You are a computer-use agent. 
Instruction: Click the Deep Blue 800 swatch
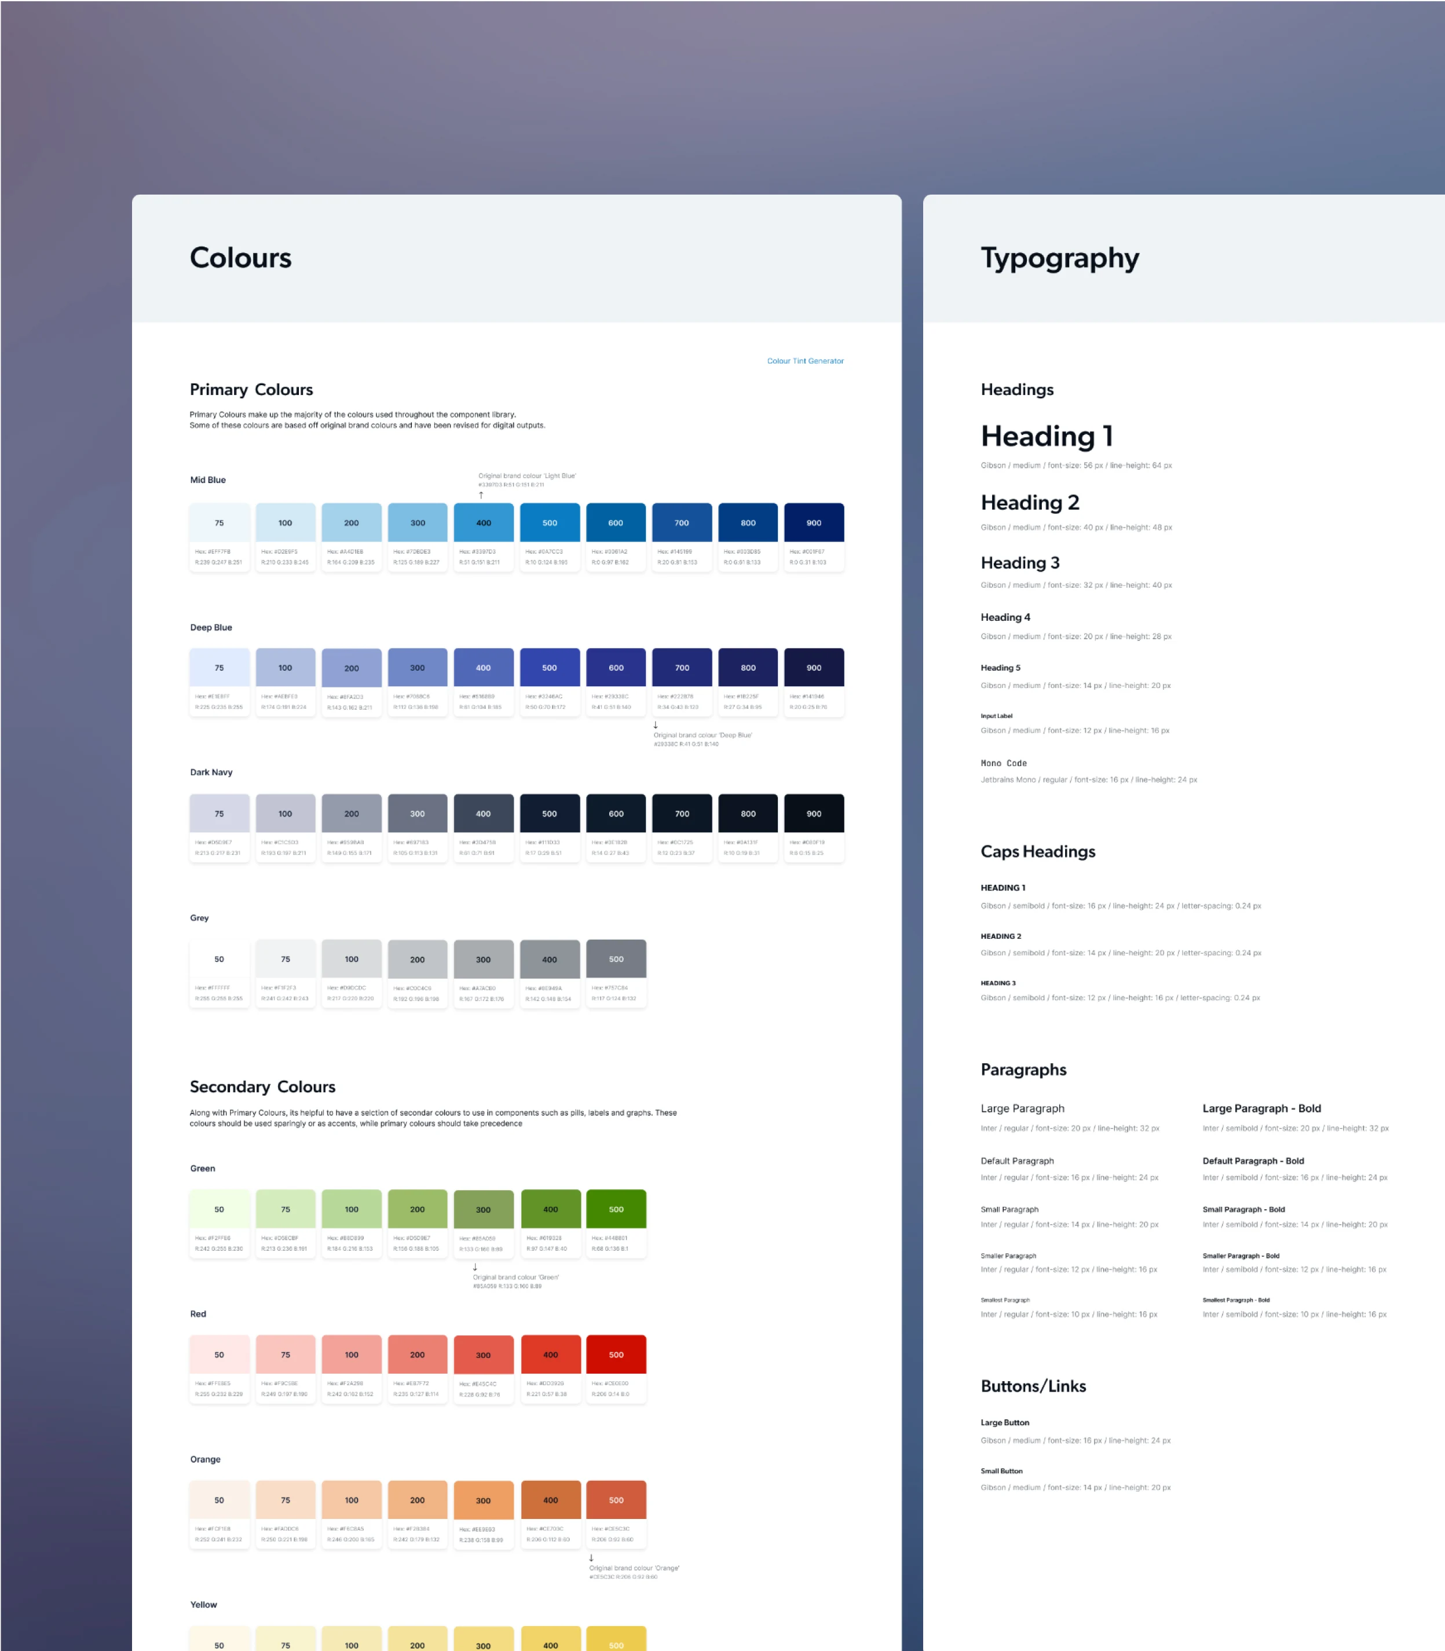coord(748,682)
